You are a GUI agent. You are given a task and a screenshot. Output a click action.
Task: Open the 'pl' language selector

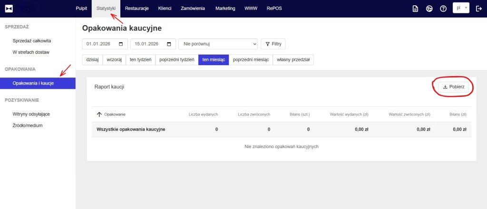tap(460, 9)
